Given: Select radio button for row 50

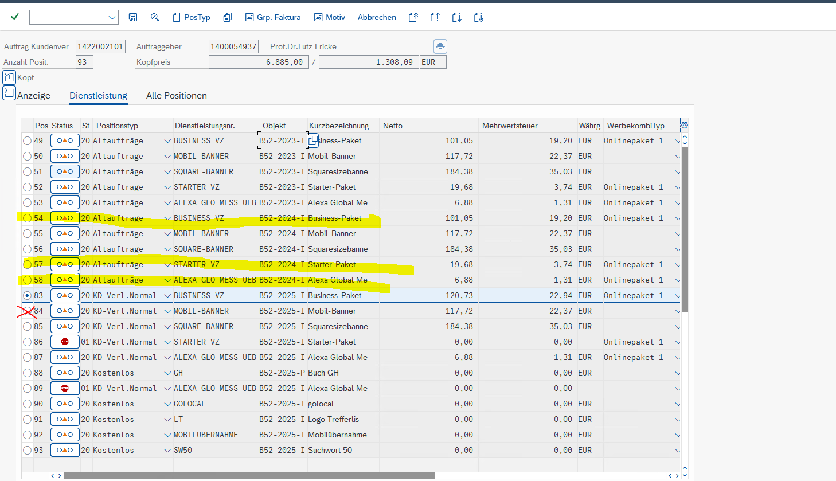Looking at the screenshot, I should point(27,156).
